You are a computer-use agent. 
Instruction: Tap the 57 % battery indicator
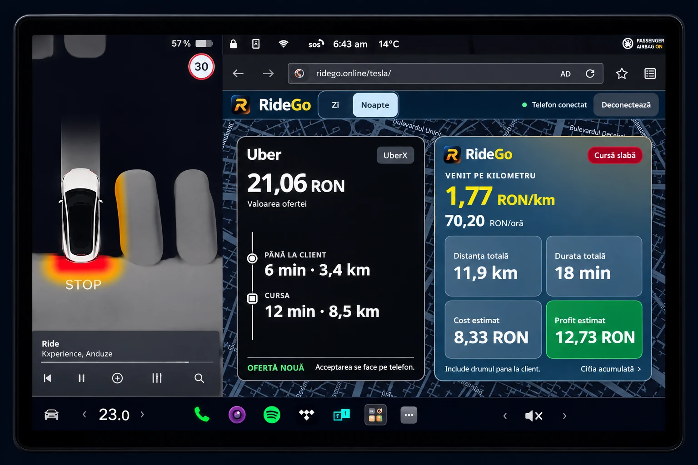point(192,44)
